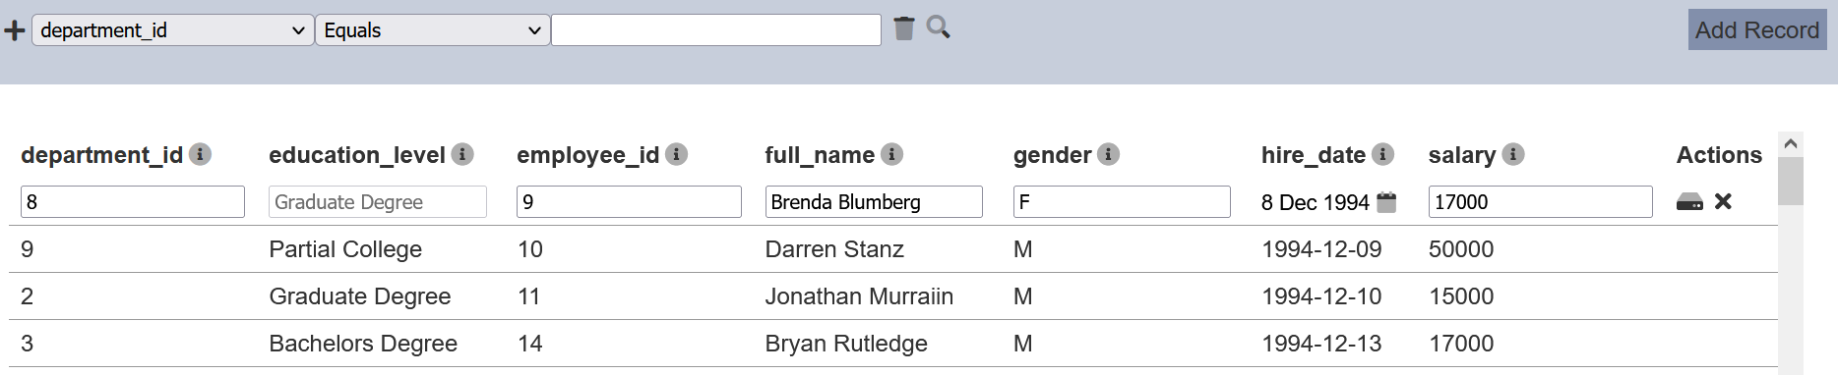Cancel row editing with X icon
The height and width of the screenshot is (375, 1838).
(x=1723, y=201)
